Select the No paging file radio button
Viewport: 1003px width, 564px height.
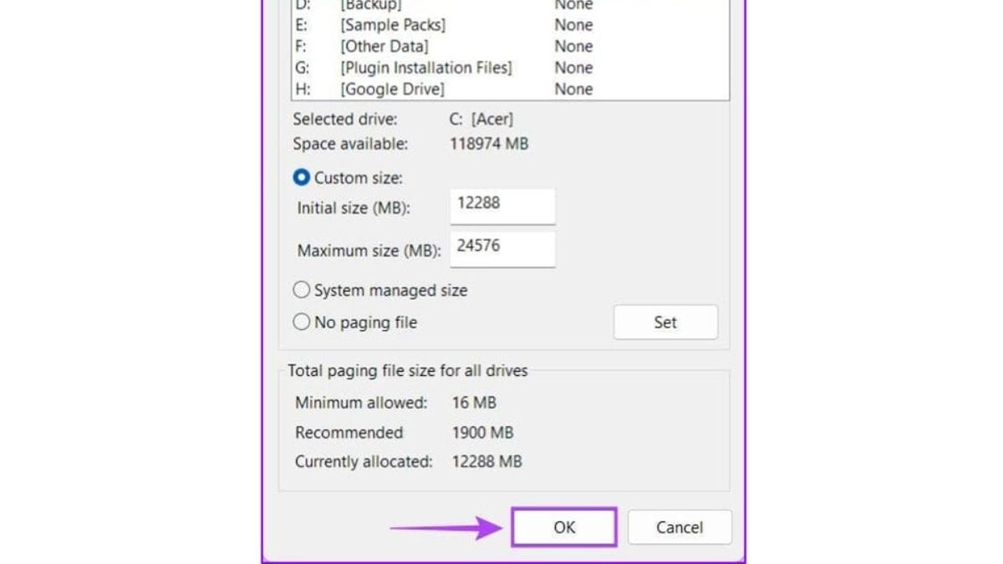[302, 323]
